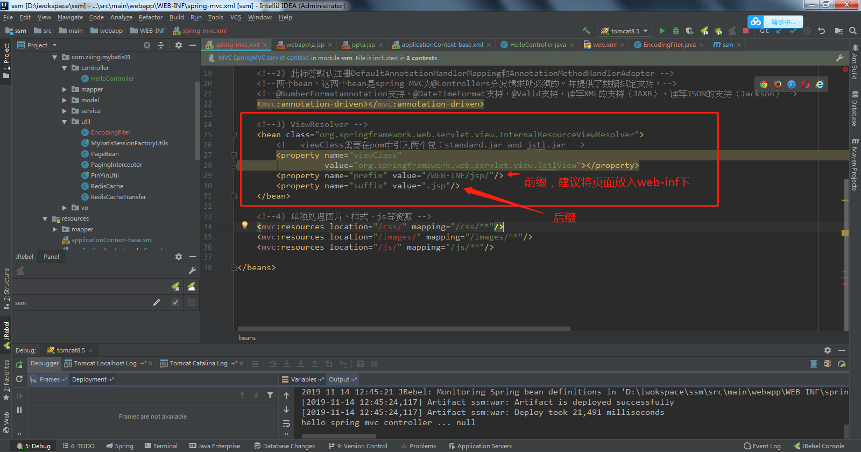Viewport: 861px width, 452px height.
Task: Open the Event Log
Action: tap(762, 446)
